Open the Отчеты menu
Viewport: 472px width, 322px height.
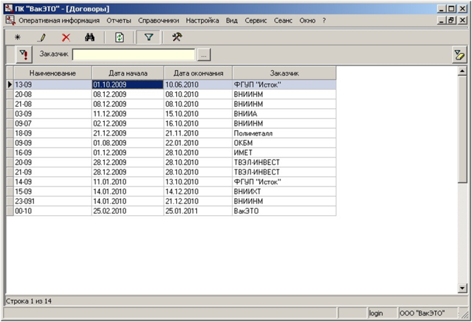coord(119,21)
